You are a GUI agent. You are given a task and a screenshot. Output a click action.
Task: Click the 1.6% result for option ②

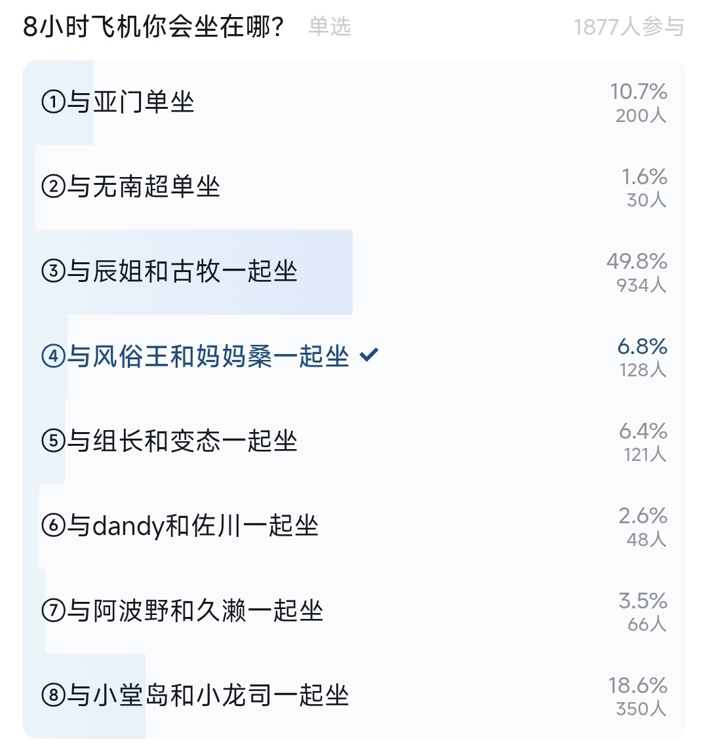(x=644, y=177)
